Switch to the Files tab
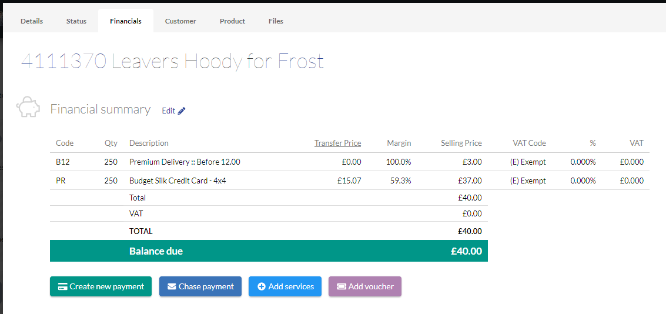Screen dimensions: 666x314 tap(276, 21)
